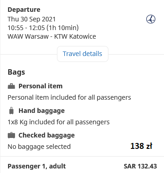Click the Personal item briefcase icon
The image size is (164, 173).
click(11, 86)
